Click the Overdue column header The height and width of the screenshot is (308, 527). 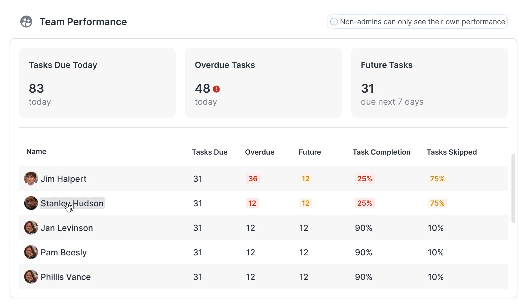click(x=260, y=152)
